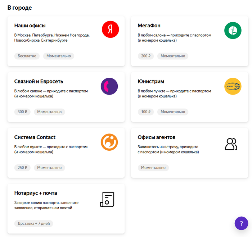252x237 pixels.
Task: Click the notary document scroll icon
Action: (107, 200)
